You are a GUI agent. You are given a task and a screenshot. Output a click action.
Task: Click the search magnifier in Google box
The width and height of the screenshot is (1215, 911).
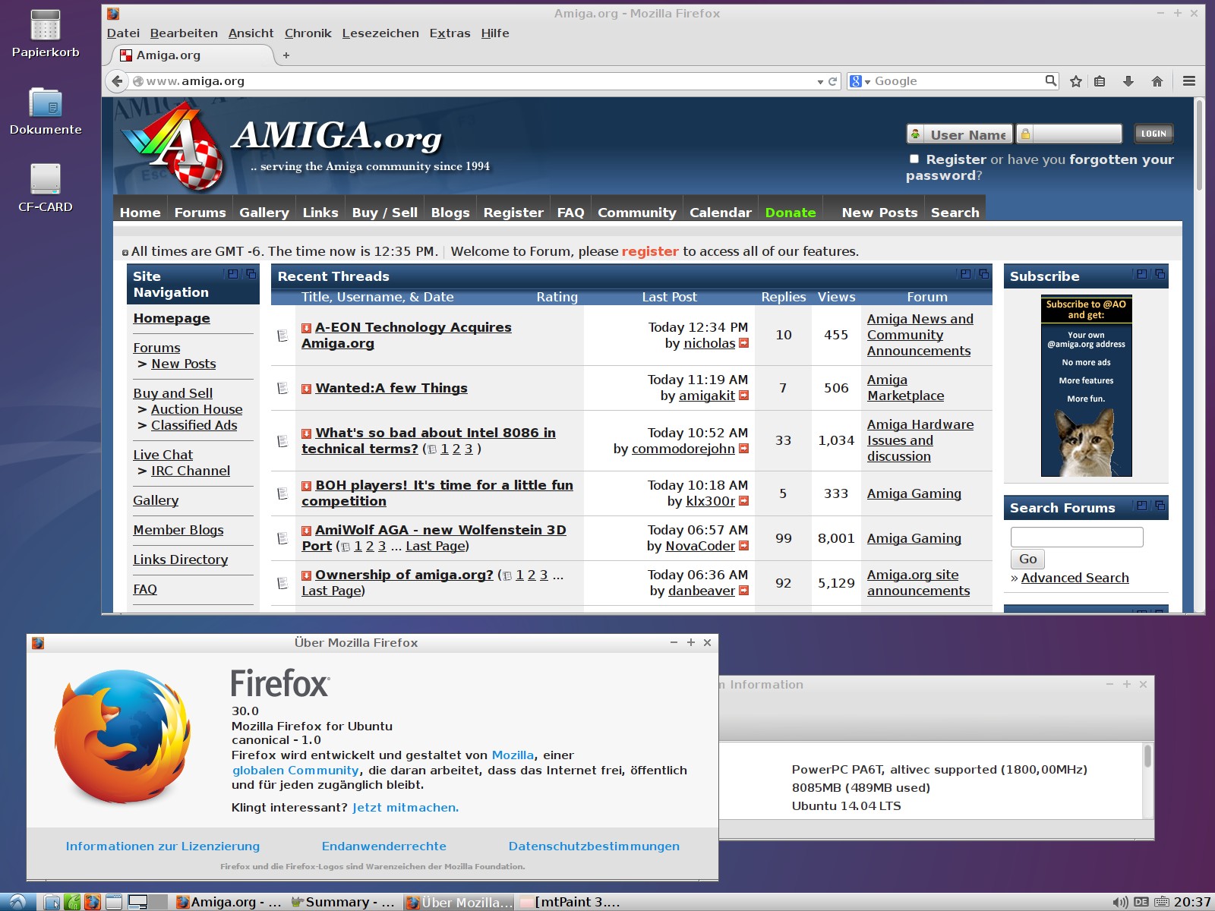tap(1050, 80)
